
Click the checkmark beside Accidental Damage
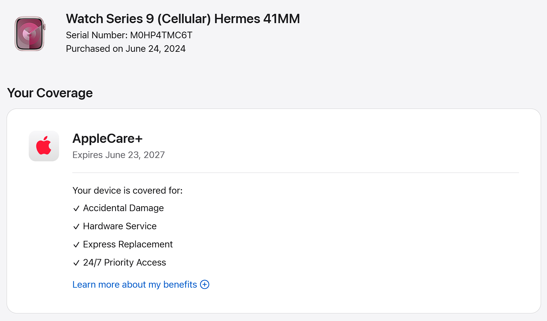[76, 209]
